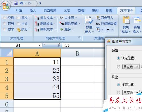
Task: Select 指定位置 radio under 起始
Action: pyautogui.click(x=118, y=58)
